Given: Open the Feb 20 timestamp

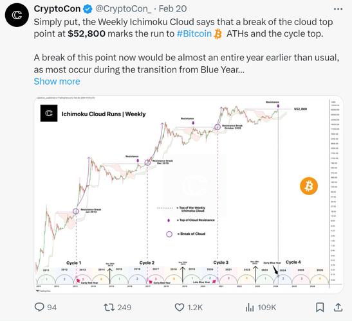Looking at the screenshot, I should pos(172,9).
